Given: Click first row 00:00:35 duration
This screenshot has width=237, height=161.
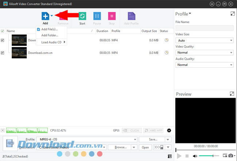Looking at the screenshot, I should pyautogui.click(x=105, y=40).
